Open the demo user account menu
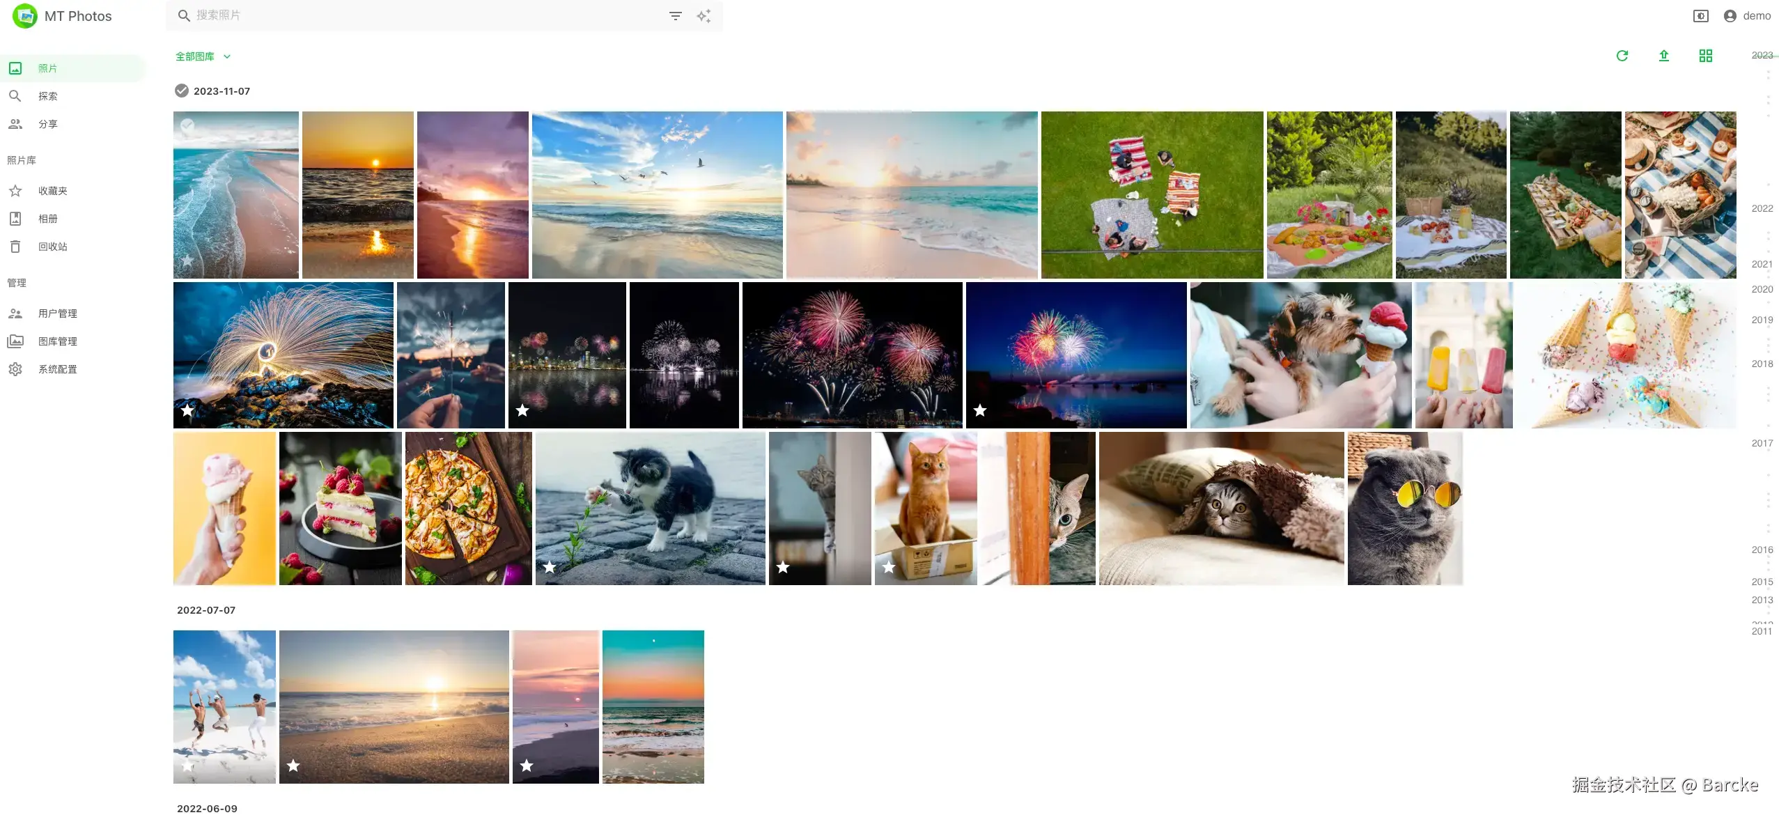Viewport: 1779px width, 815px height. coord(1747,15)
